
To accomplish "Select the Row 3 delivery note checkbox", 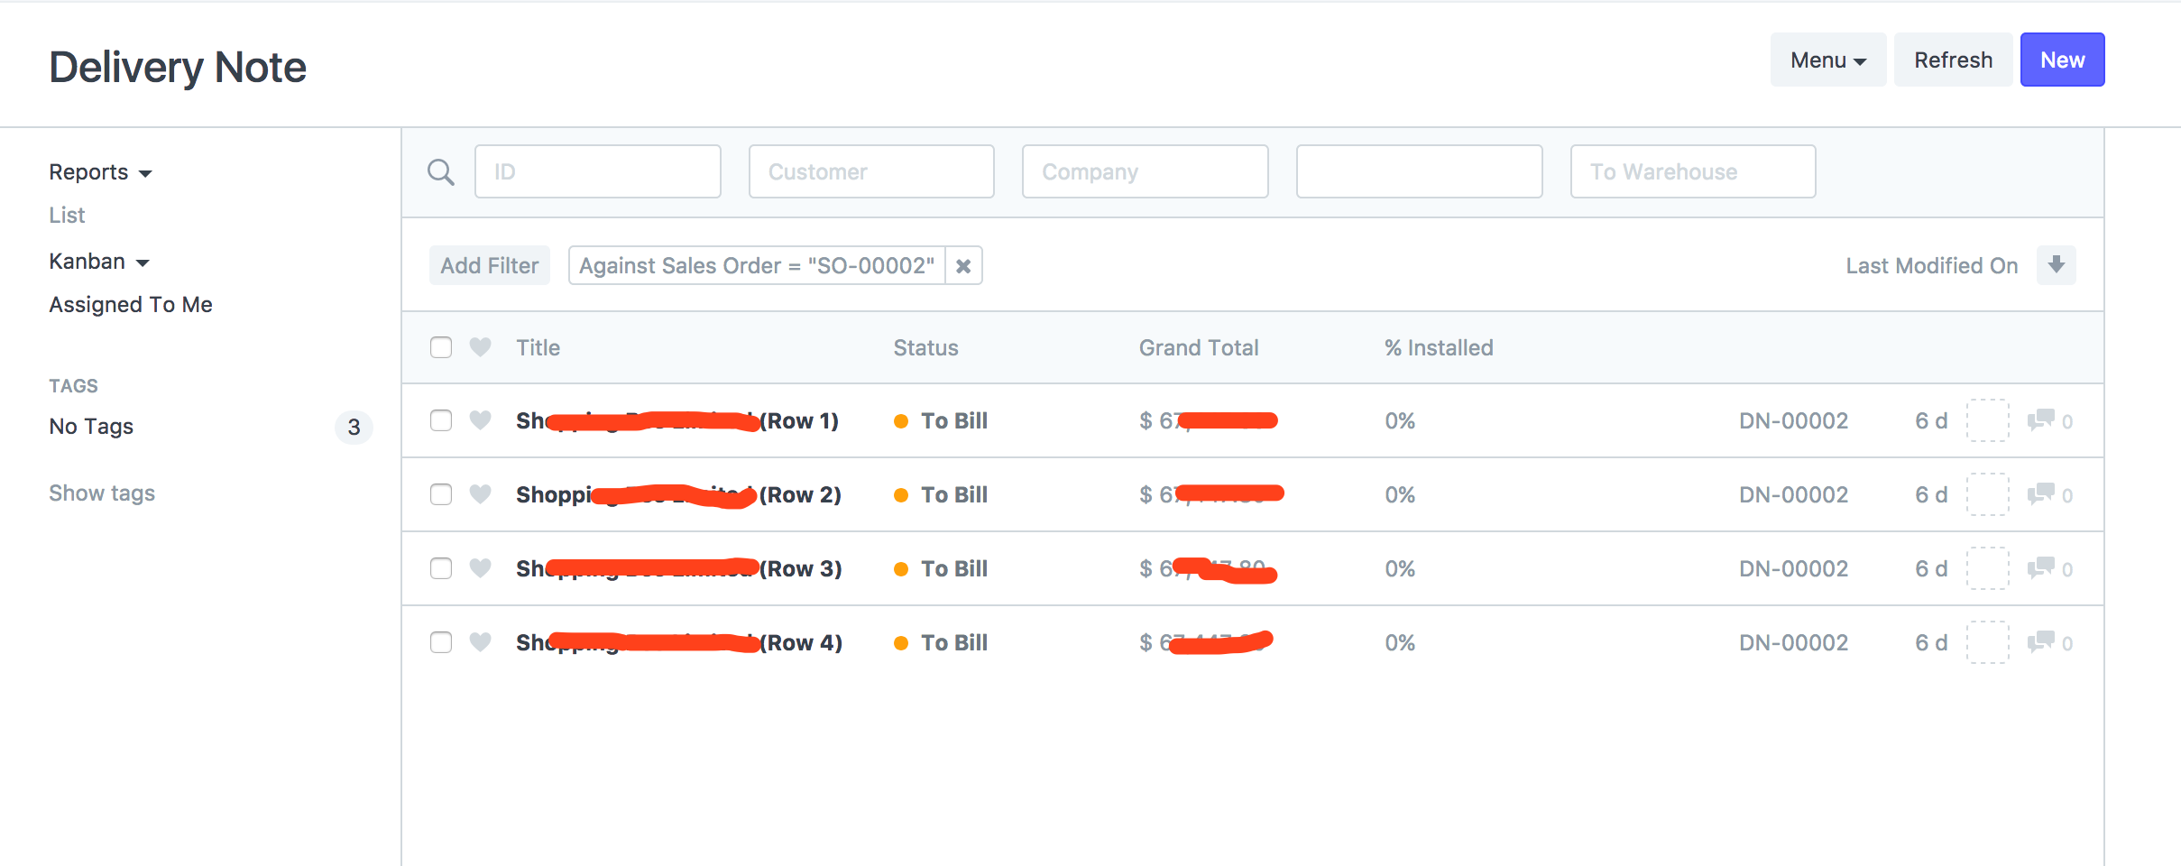I will tap(441, 568).
